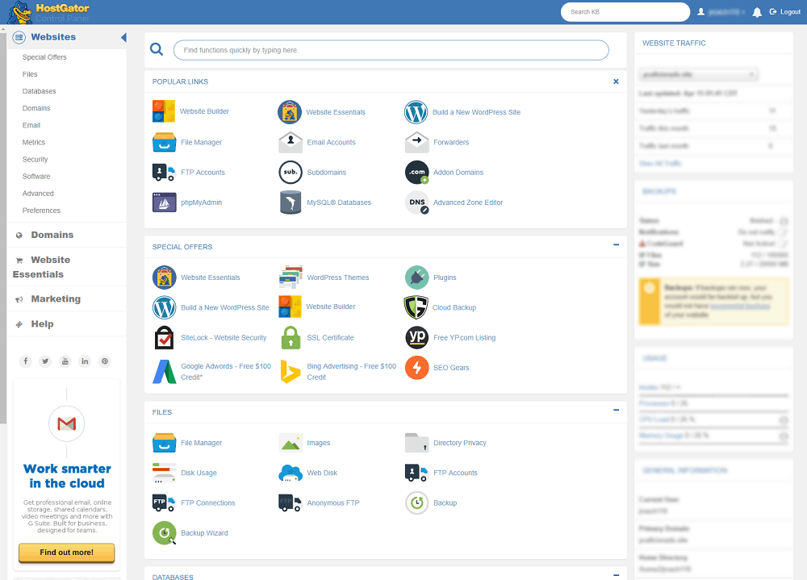The width and height of the screenshot is (807, 580).
Task: Click the Search KB field
Action: pos(625,12)
